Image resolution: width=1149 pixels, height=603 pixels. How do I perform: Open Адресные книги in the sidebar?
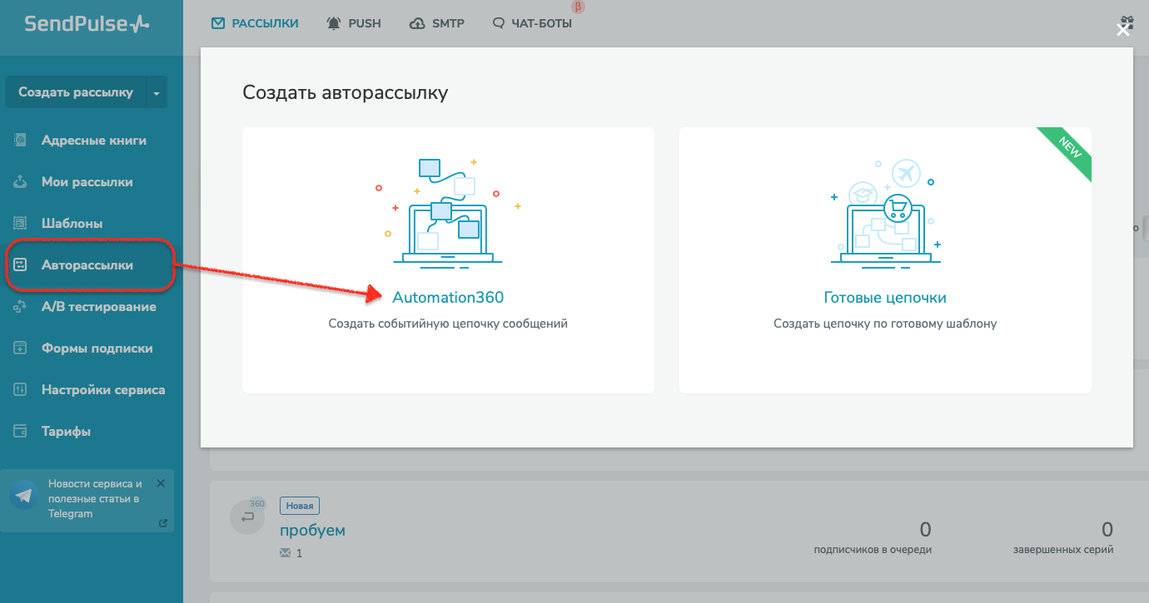(94, 141)
